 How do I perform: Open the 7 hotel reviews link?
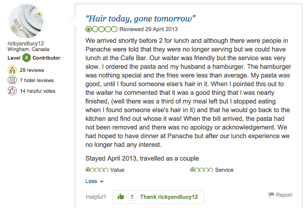click(37, 81)
